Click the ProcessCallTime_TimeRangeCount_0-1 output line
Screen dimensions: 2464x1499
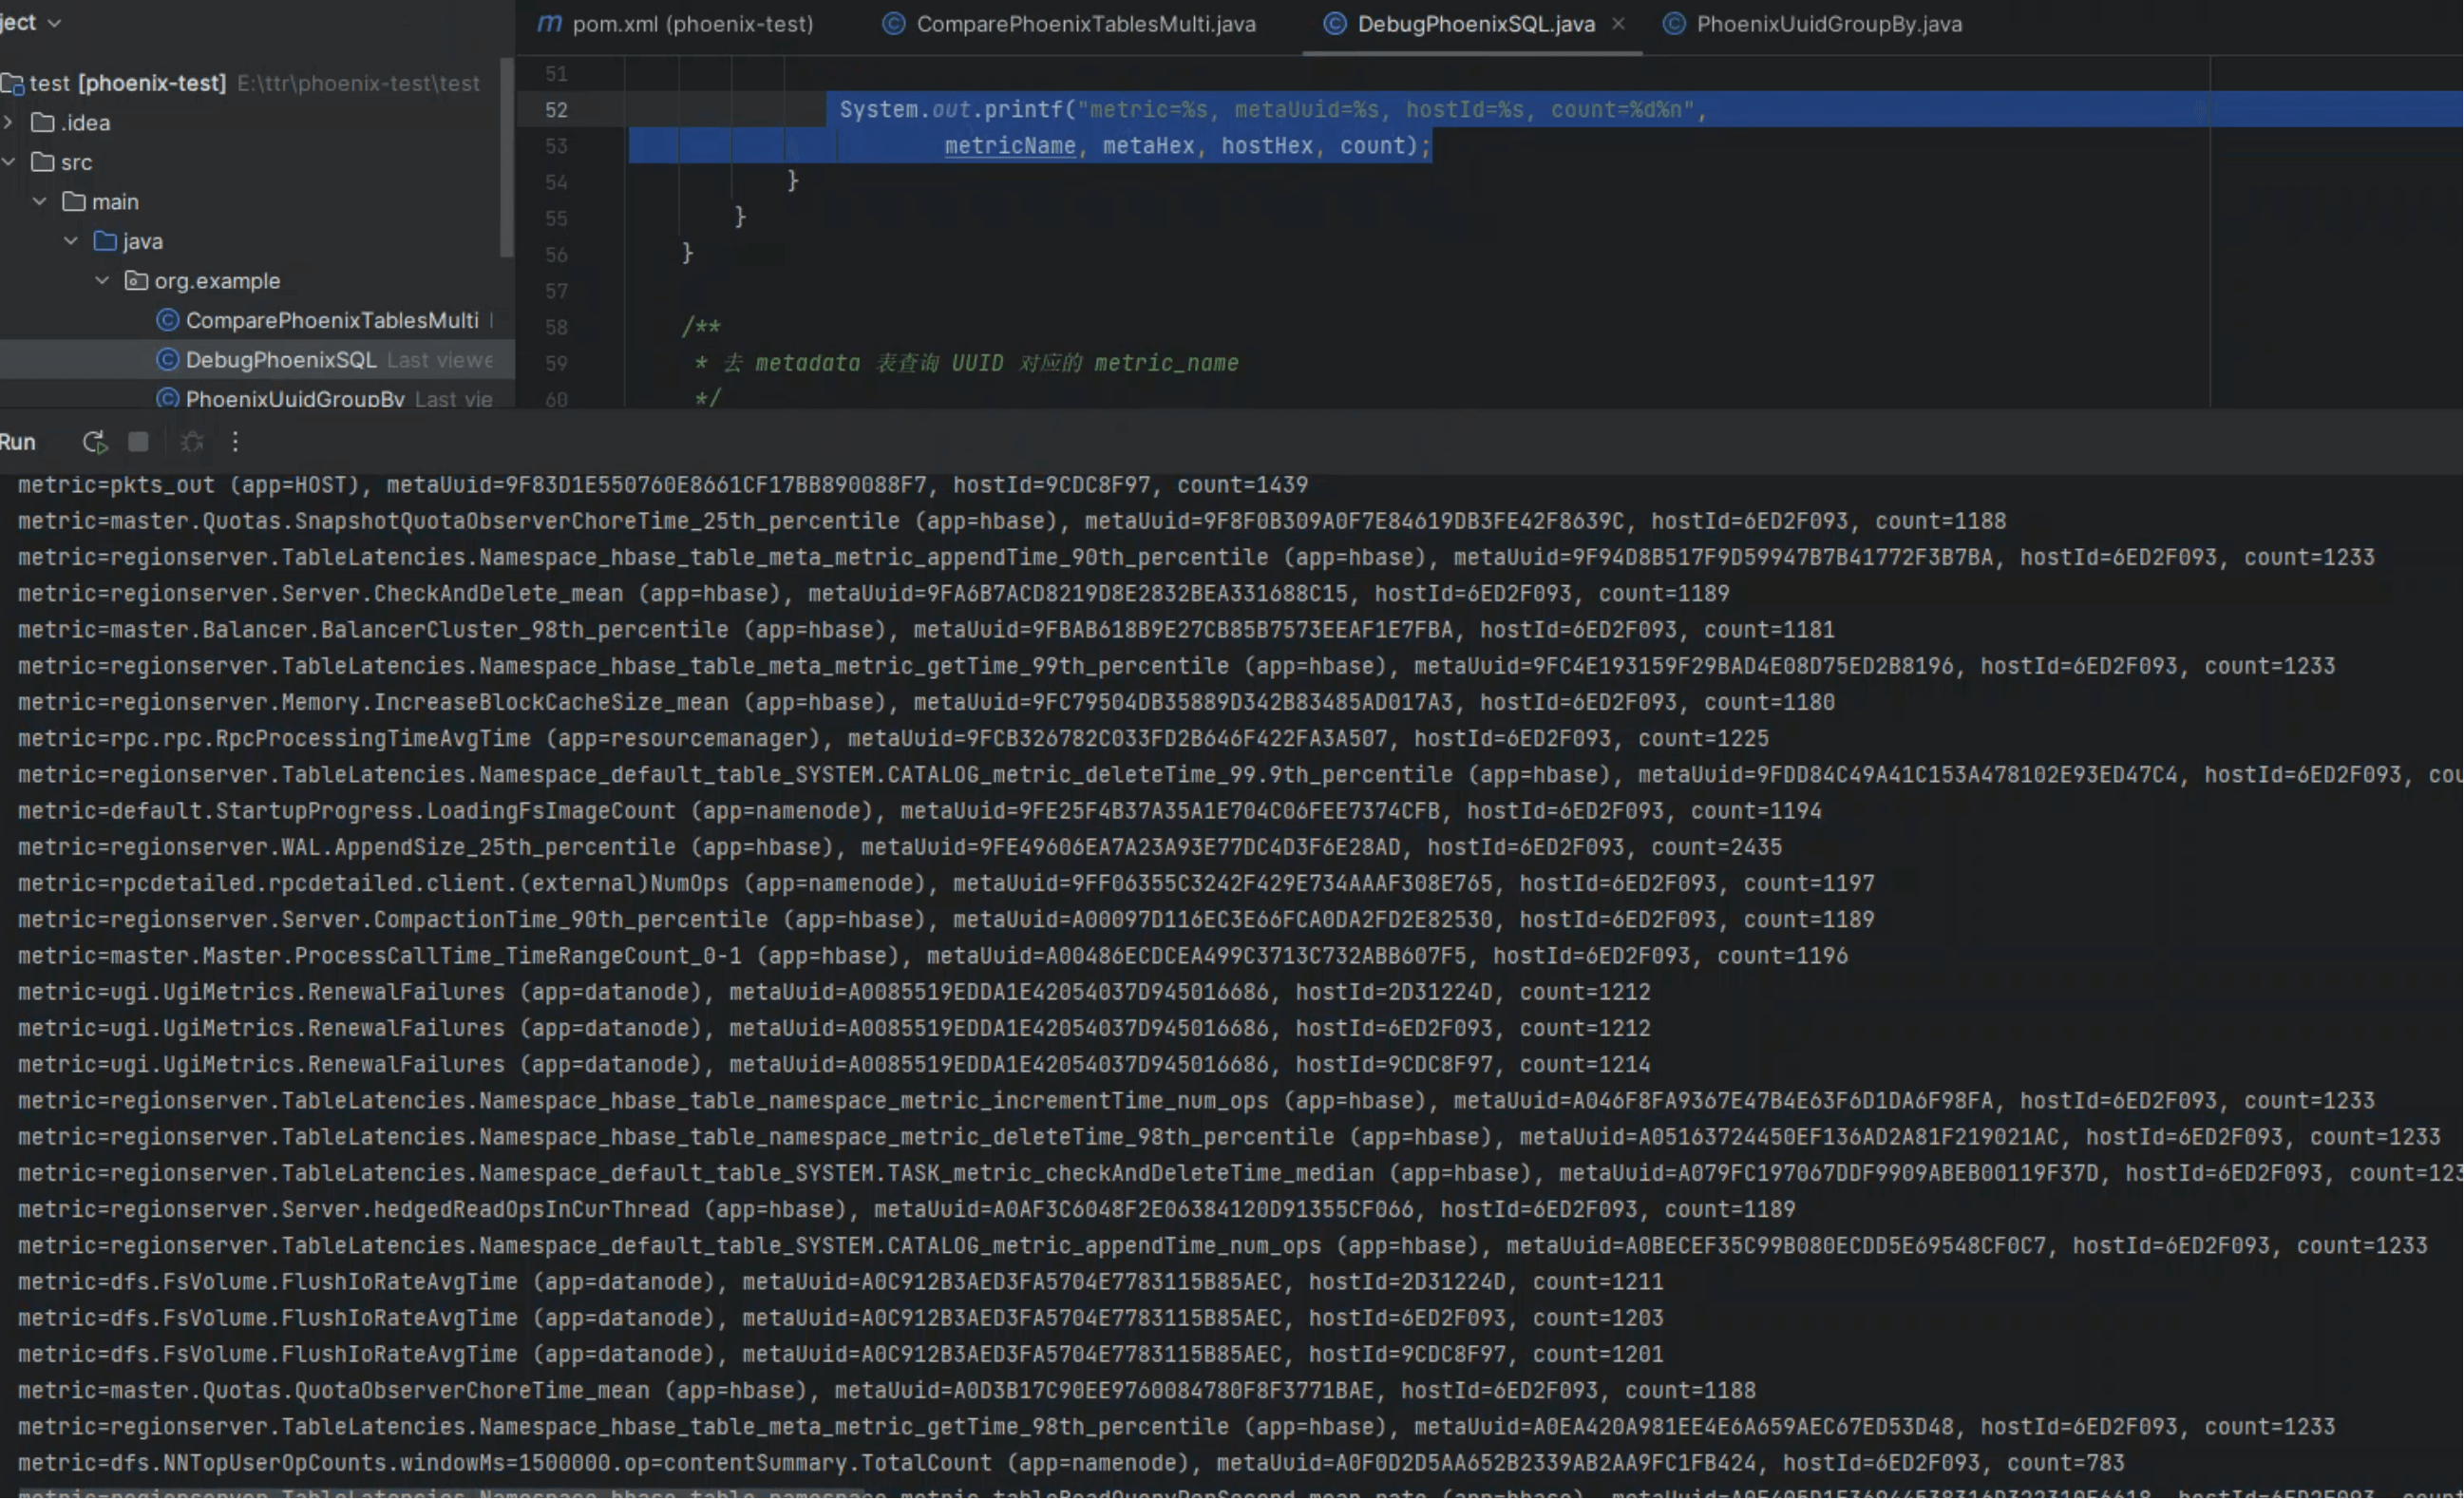(933, 956)
